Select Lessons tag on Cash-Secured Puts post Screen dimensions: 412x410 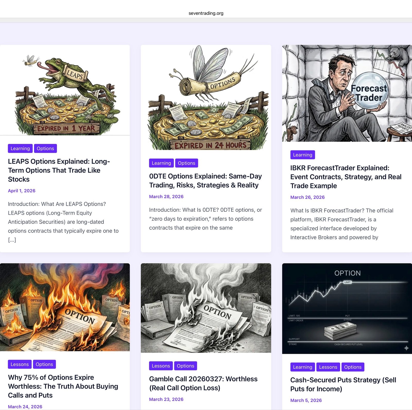click(328, 367)
